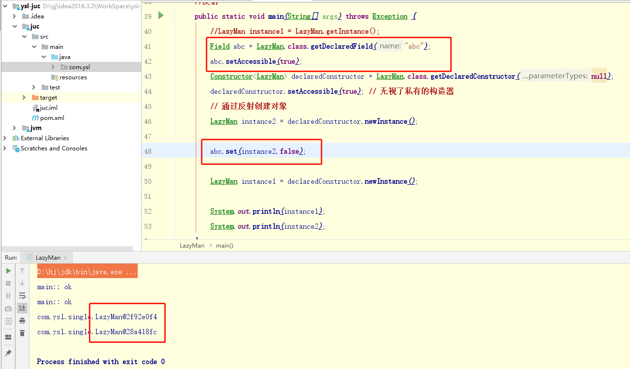Image resolution: width=630 pixels, height=369 pixels.
Task: Click LazyMan in the editor breadcrumb
Action: [192, 246]
